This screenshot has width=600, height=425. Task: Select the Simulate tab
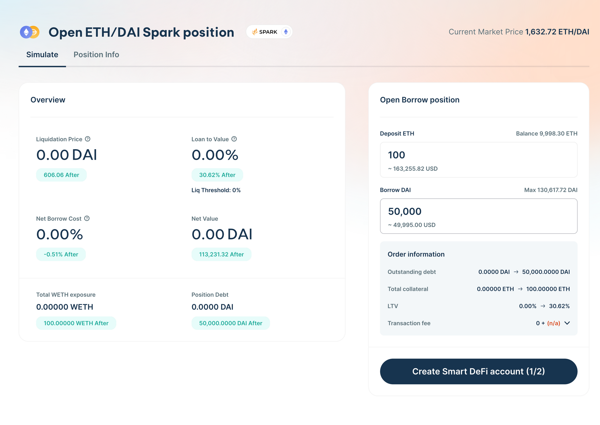click(42, 55)
